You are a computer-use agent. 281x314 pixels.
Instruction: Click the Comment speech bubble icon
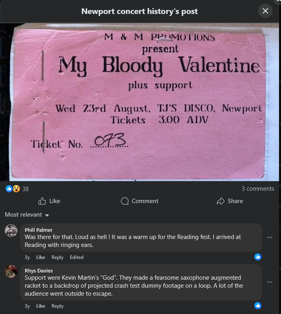pos(125,201)
